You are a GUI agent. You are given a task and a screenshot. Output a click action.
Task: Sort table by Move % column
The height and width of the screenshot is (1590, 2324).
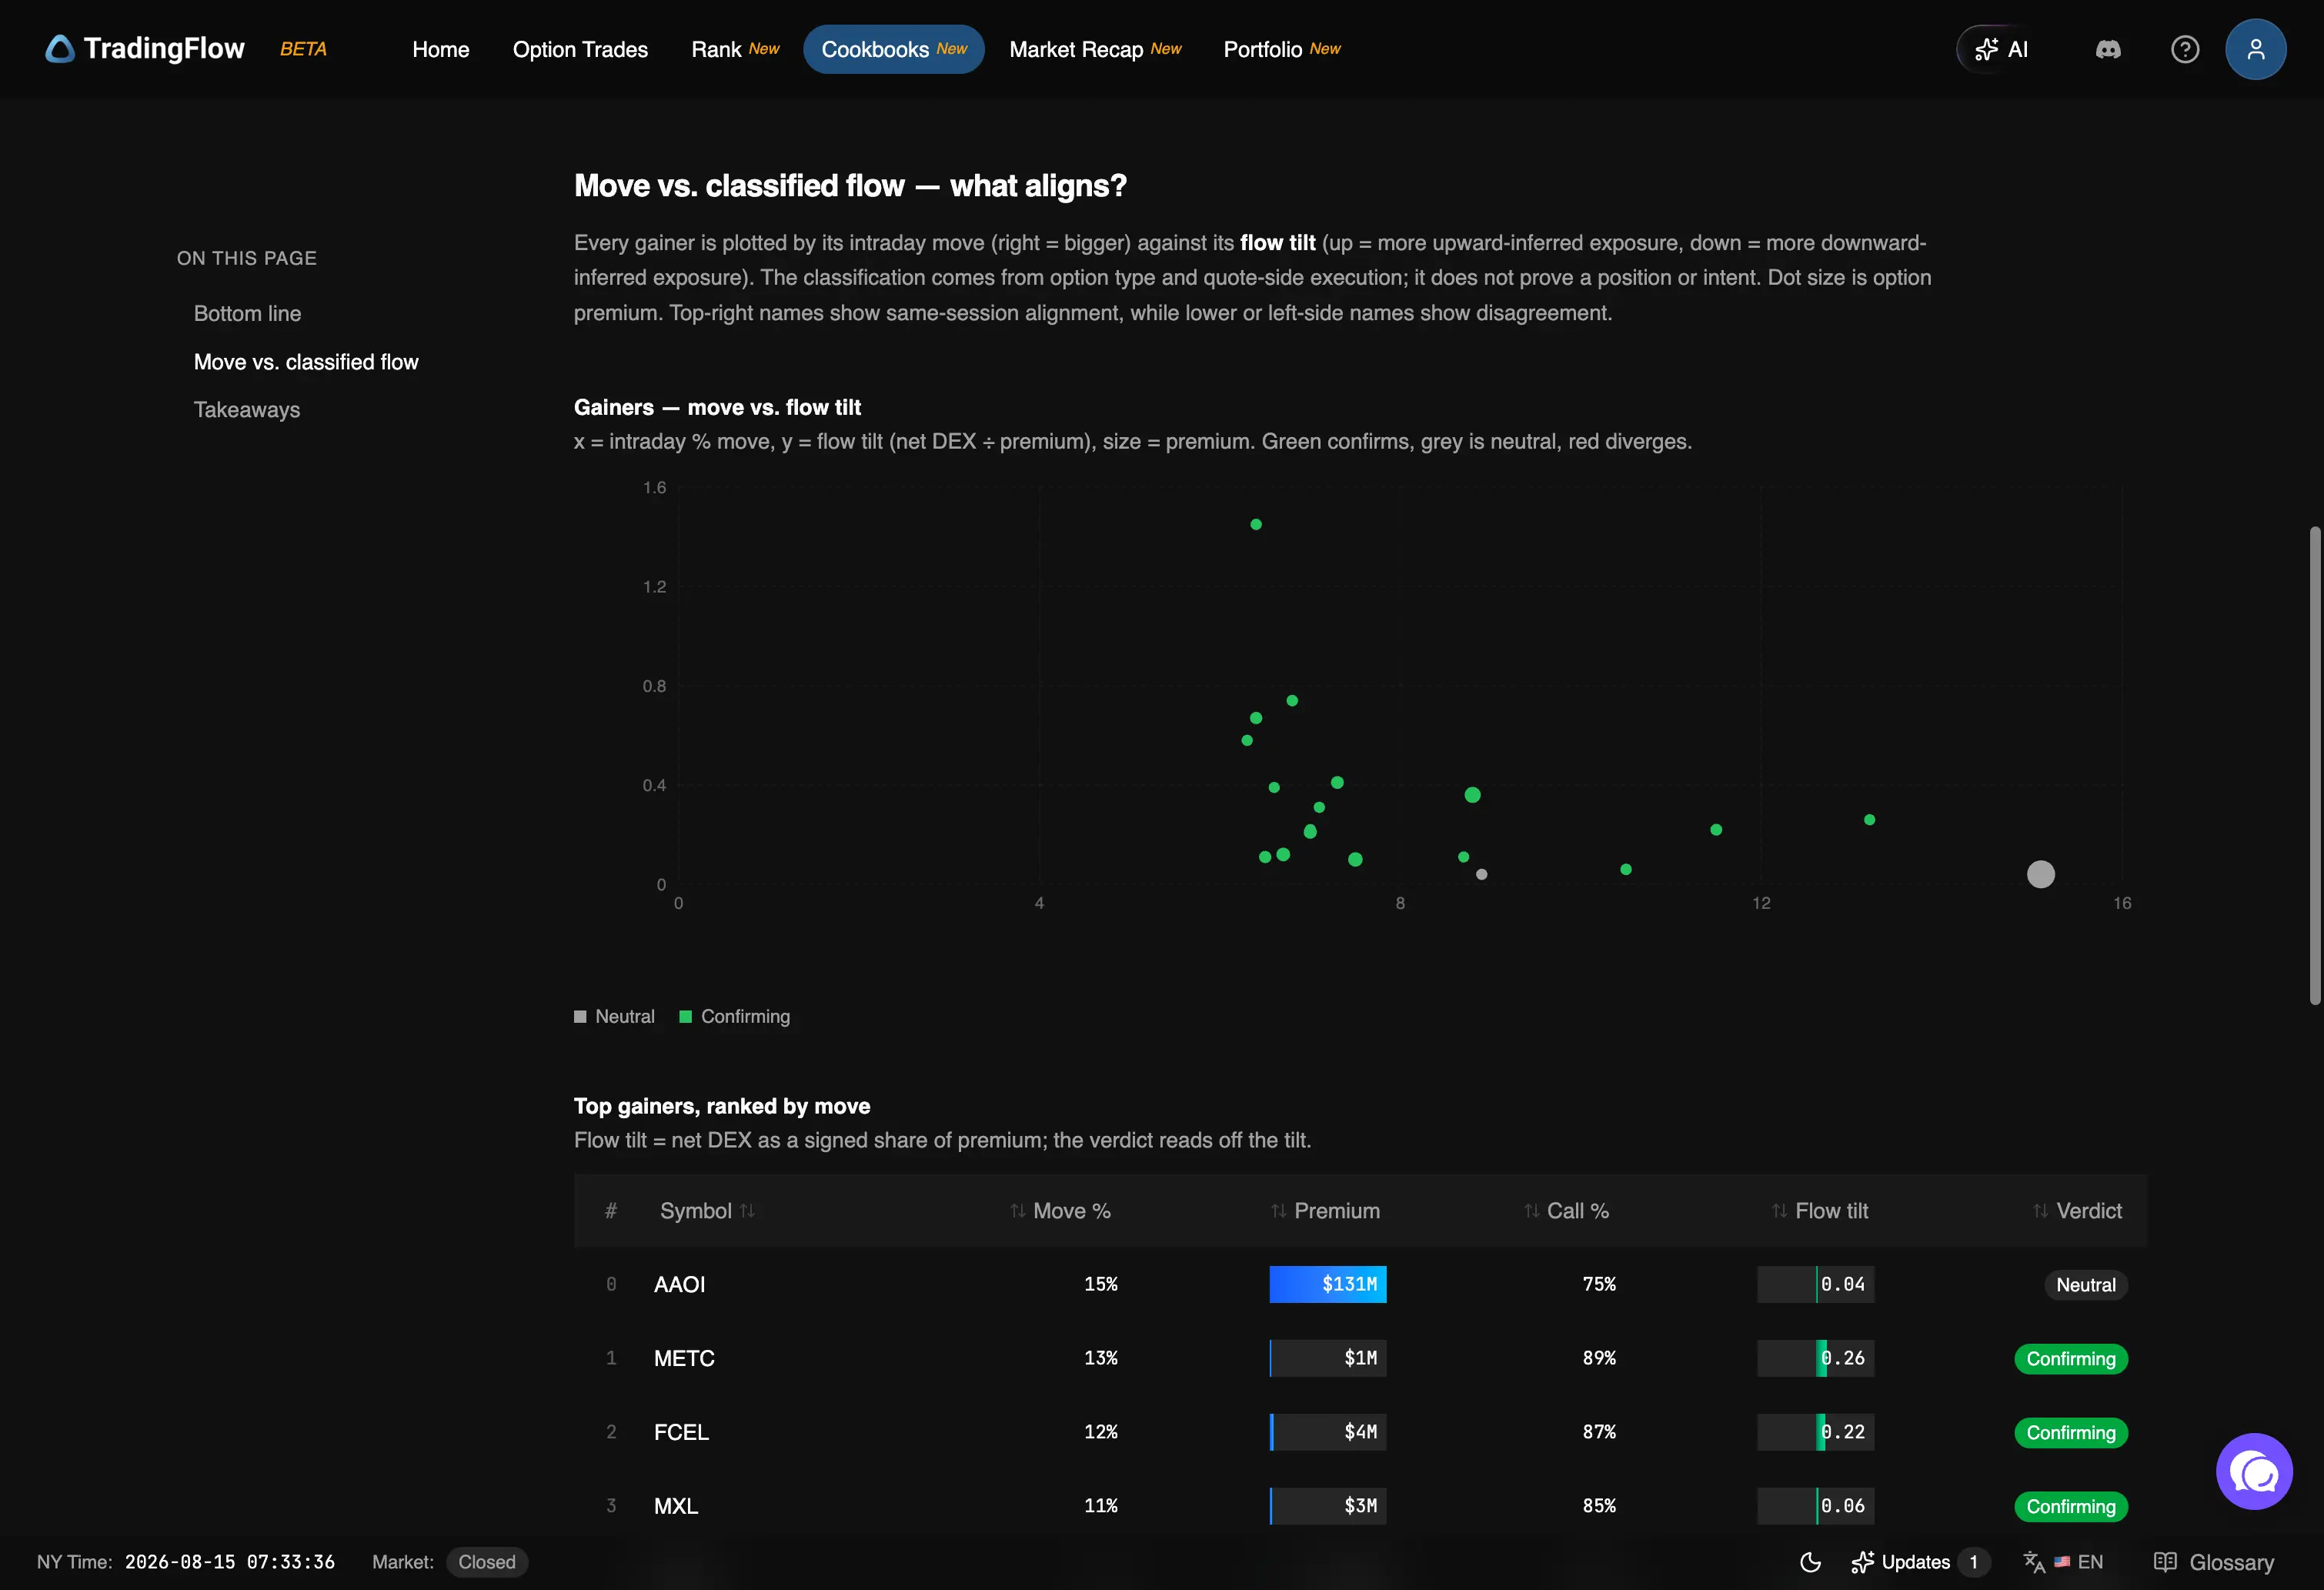coord(1060,1211)
